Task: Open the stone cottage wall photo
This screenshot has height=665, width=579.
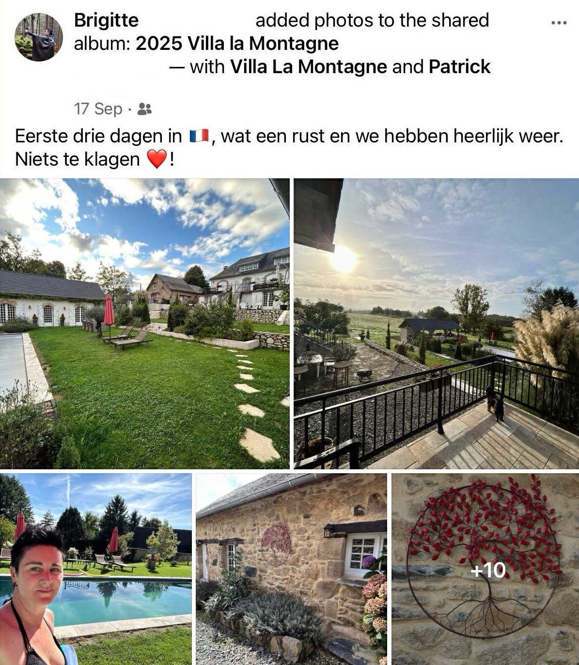Action: 291,569
